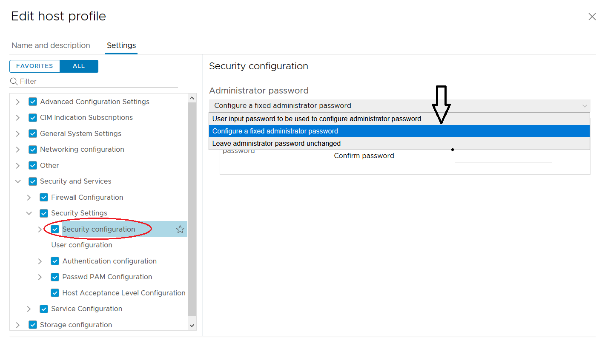Screen dimensions: 605x340
Task: Uncheck the Storage configuration checkbox
Action: point(33,324)
